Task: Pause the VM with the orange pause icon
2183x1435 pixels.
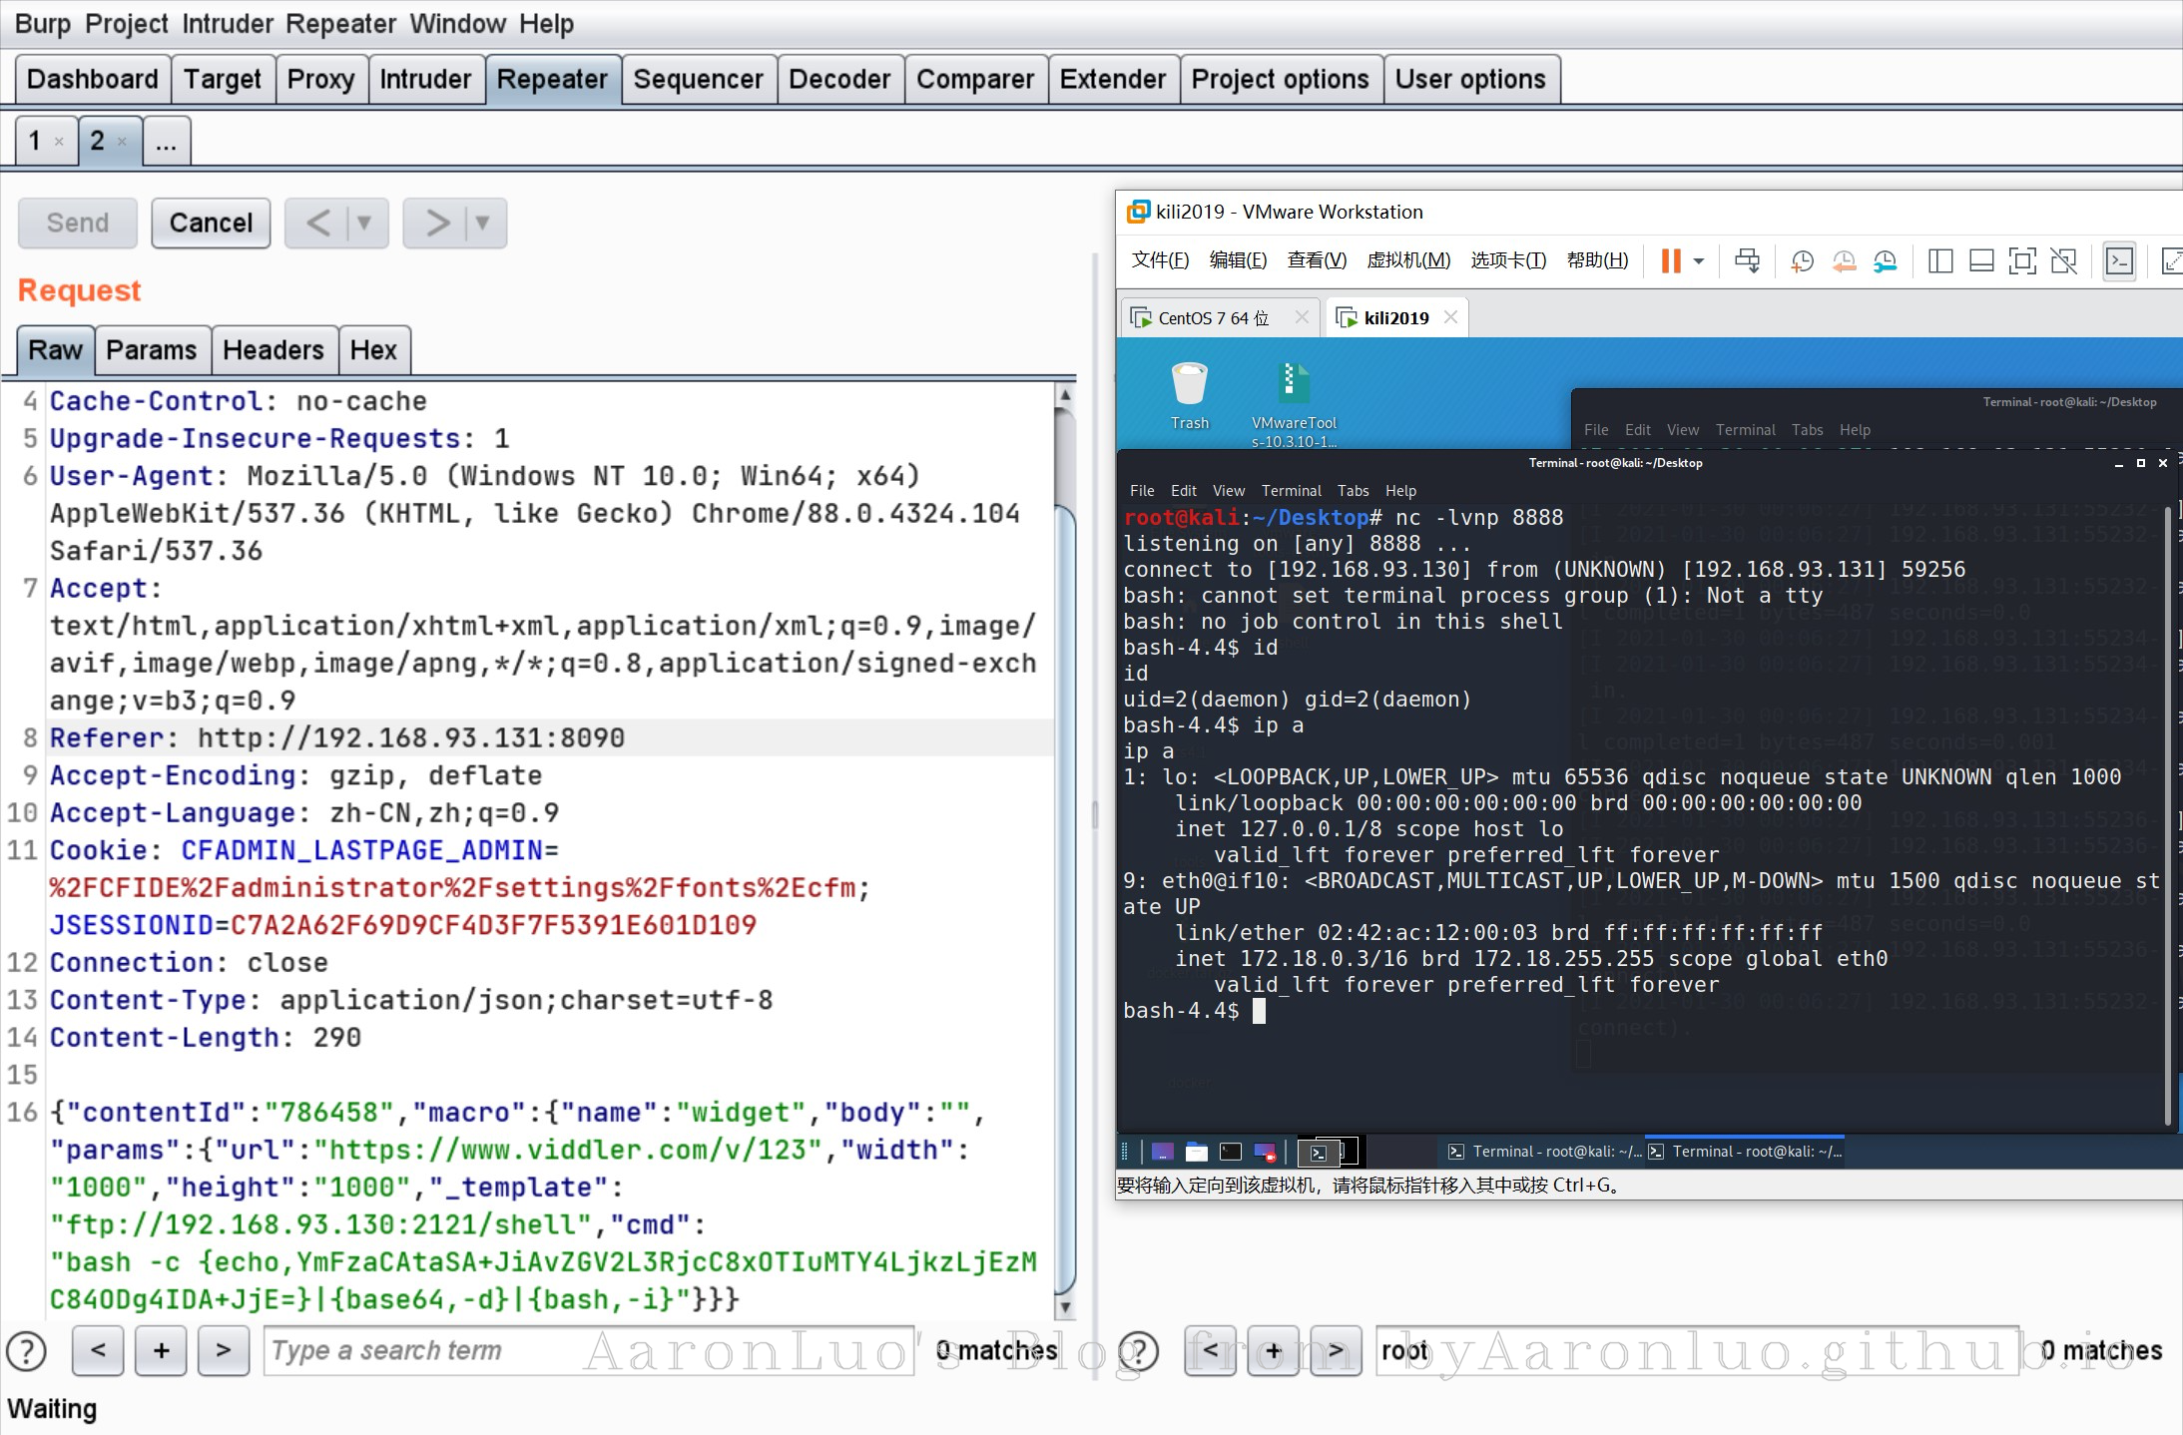Action: [x=1670, y=261]
